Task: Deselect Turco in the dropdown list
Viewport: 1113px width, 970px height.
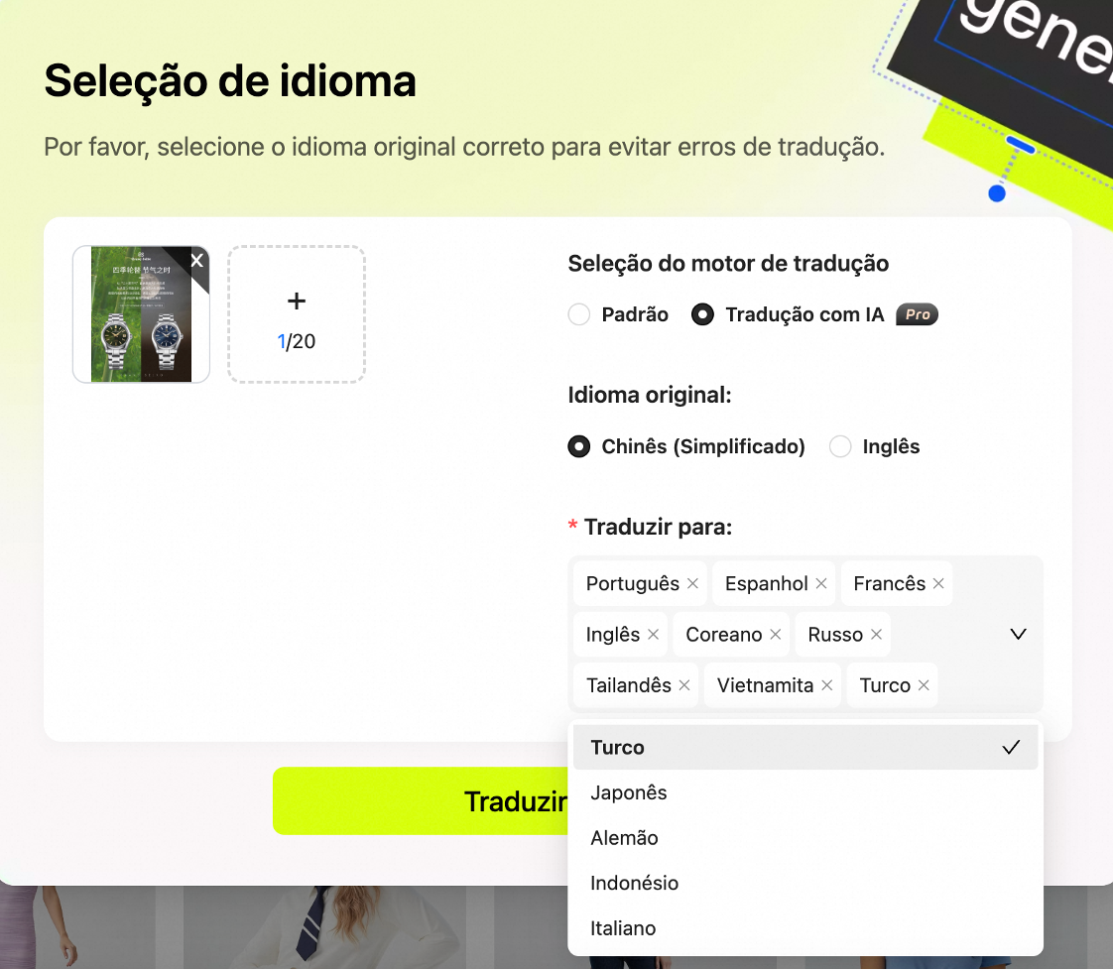Action: (805, 747)
